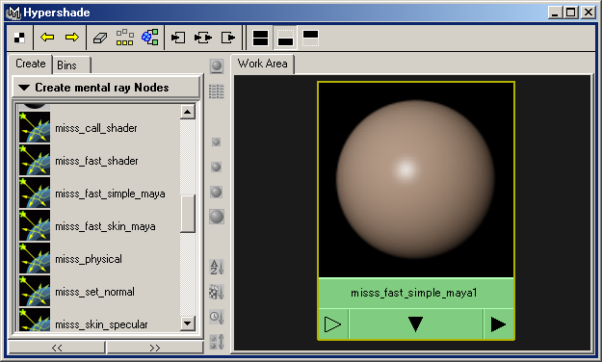Show output connections solid right triangle
The width and height of the screenshot is (602, 362).
[x=498, y=324]
